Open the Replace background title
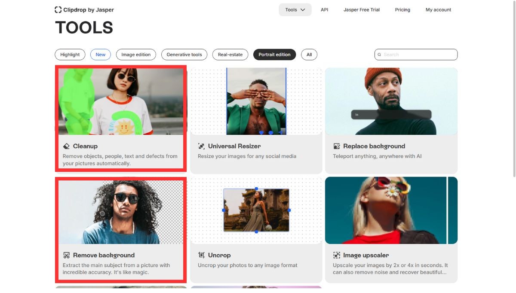This screenshot has width=516, height=293. tap(374, 146)
